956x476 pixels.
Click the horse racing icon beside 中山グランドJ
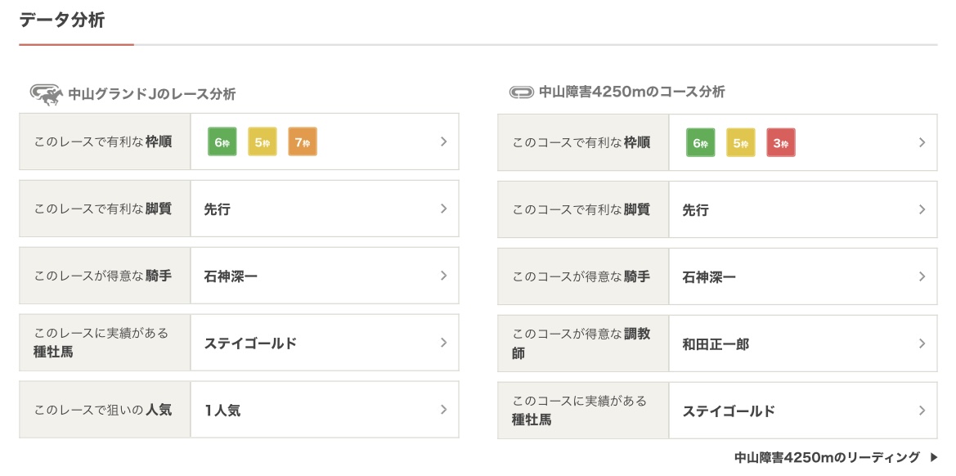46,94
